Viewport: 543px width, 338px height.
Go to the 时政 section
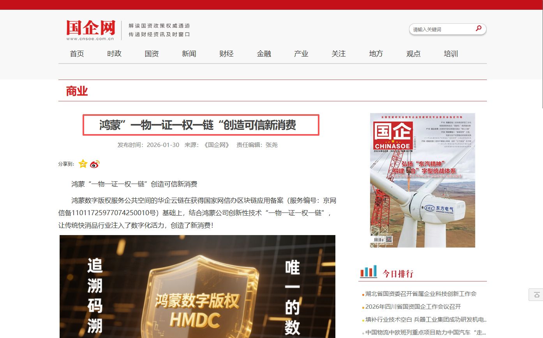tap(114, 54)
